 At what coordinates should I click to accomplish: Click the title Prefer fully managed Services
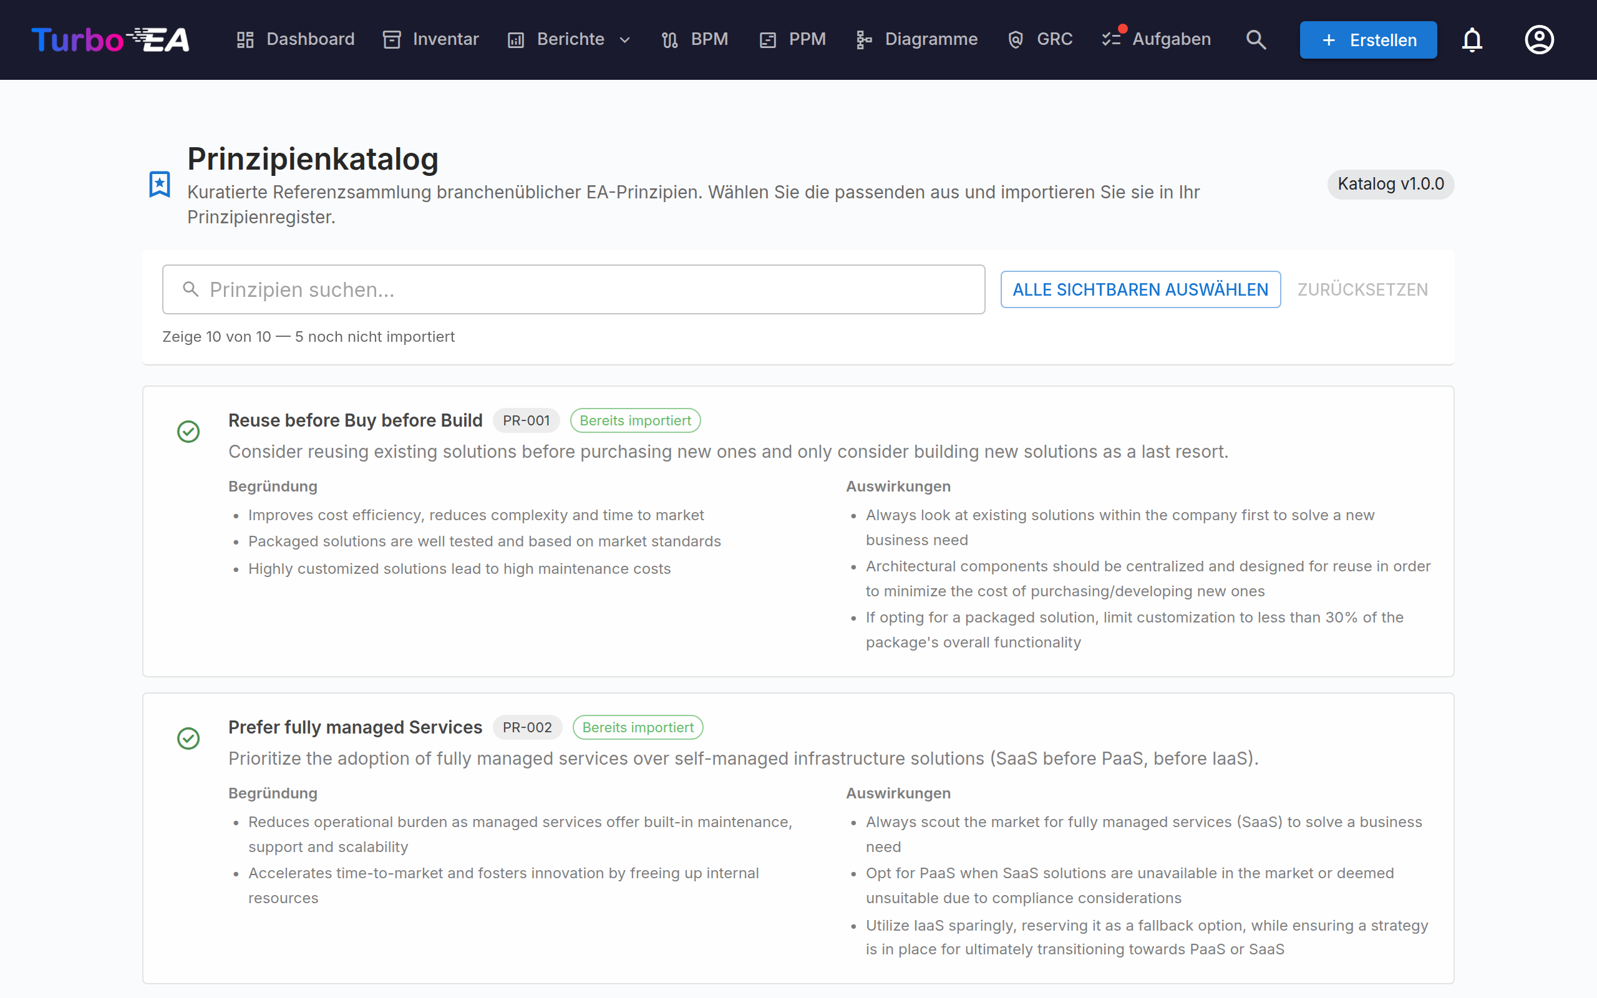(x=356, y=727)
